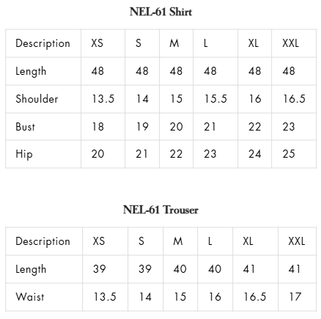The height and width of the screenshot is (319, 321).
Task: Click the NEL-61 Trouser heading
Action: 160,210
